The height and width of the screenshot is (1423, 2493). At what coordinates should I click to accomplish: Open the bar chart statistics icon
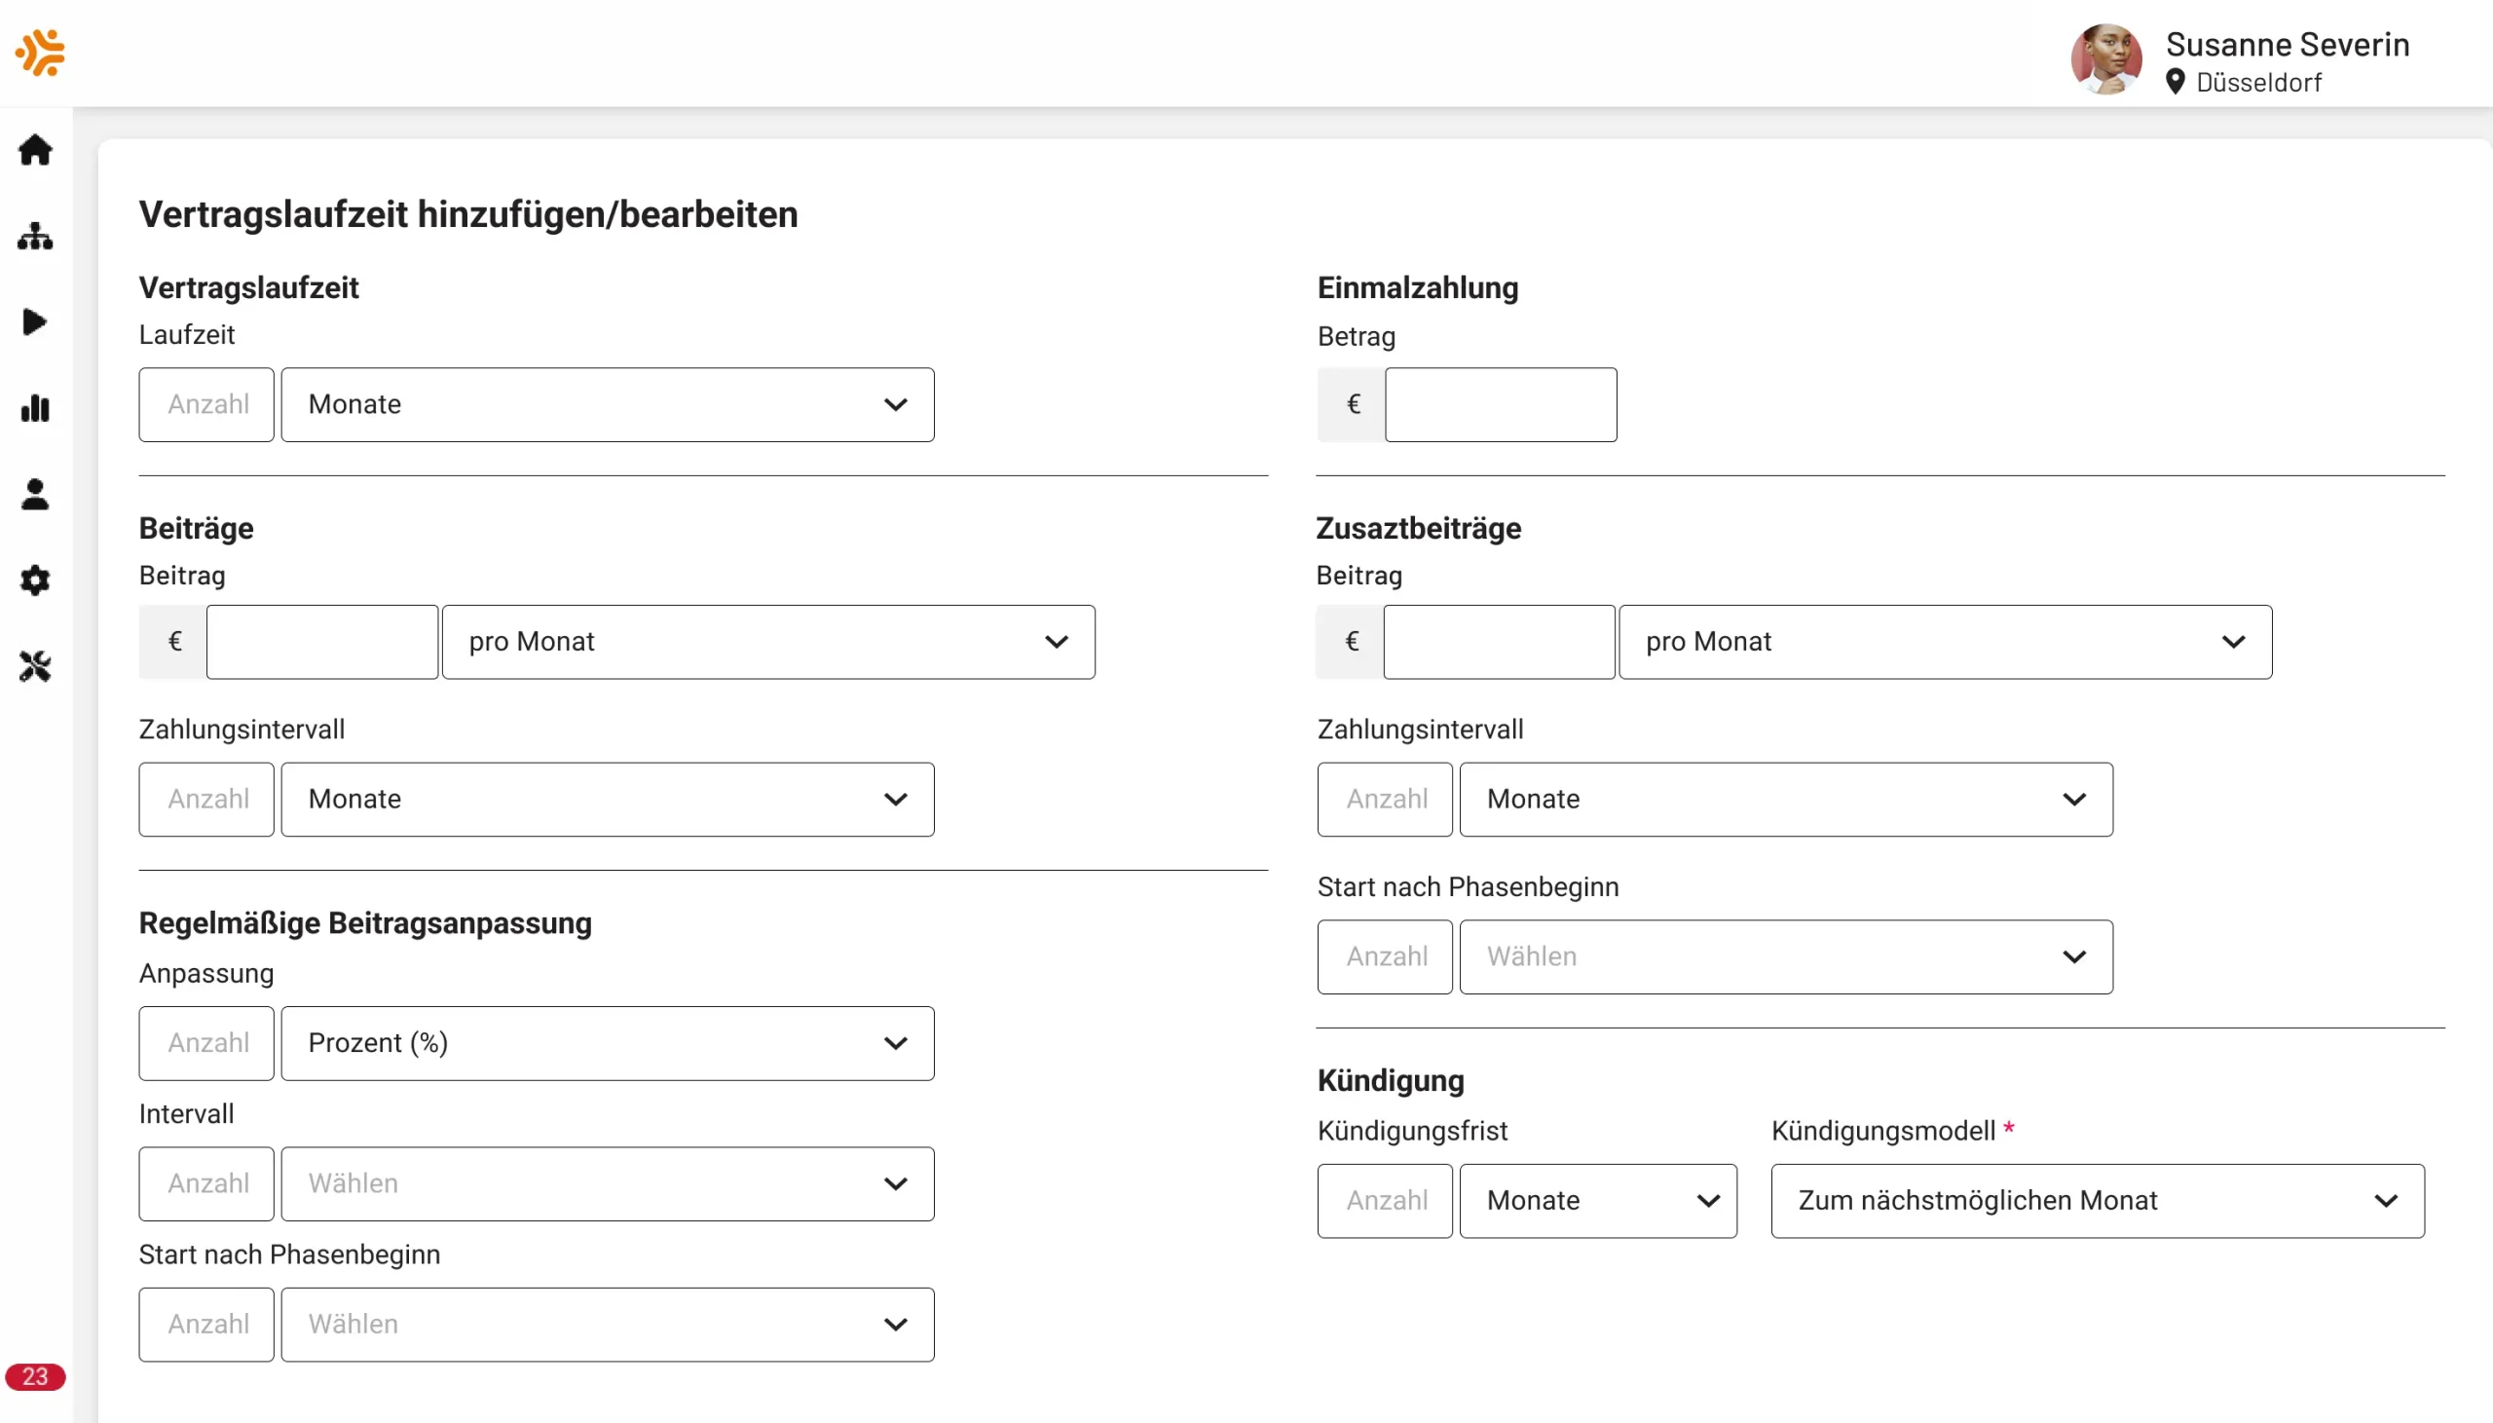coord(35,407)
